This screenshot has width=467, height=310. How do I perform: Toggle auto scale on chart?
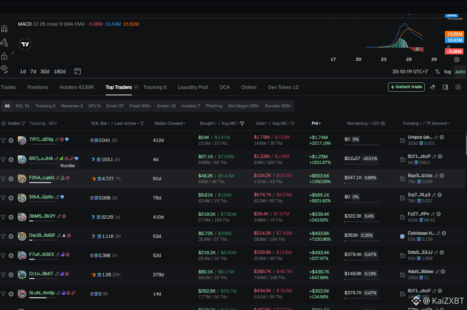(x=460, y=71)
